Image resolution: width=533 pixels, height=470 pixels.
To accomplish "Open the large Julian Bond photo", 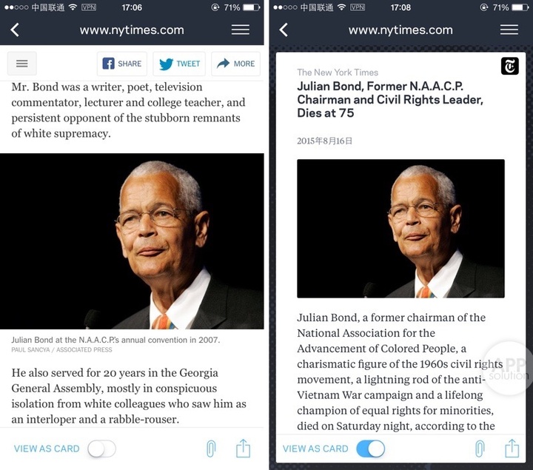I will coord(132,241).
